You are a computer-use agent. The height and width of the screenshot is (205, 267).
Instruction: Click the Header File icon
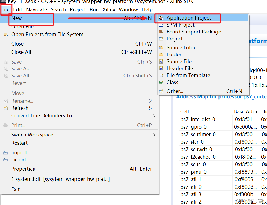tap(161, 69)
